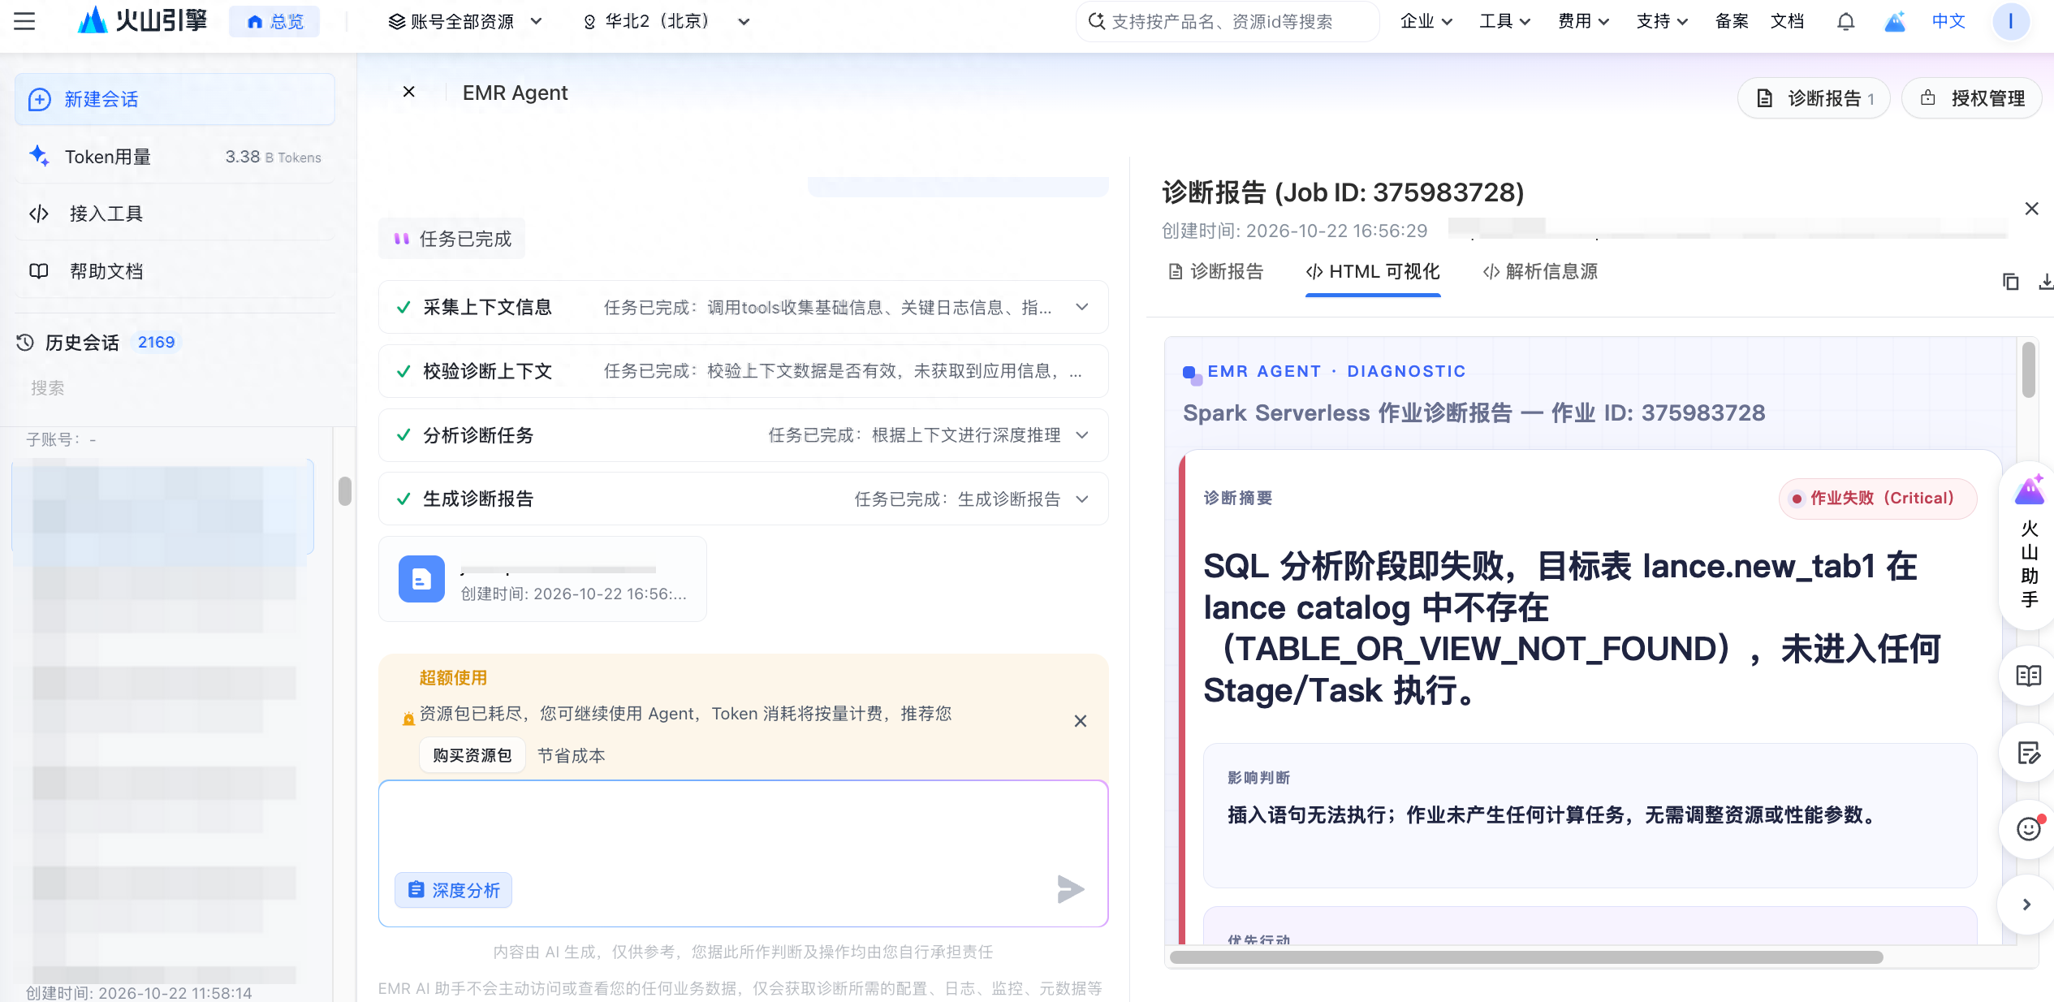Switch to the 解析信息源 tab

click(x=1540, y=271)
